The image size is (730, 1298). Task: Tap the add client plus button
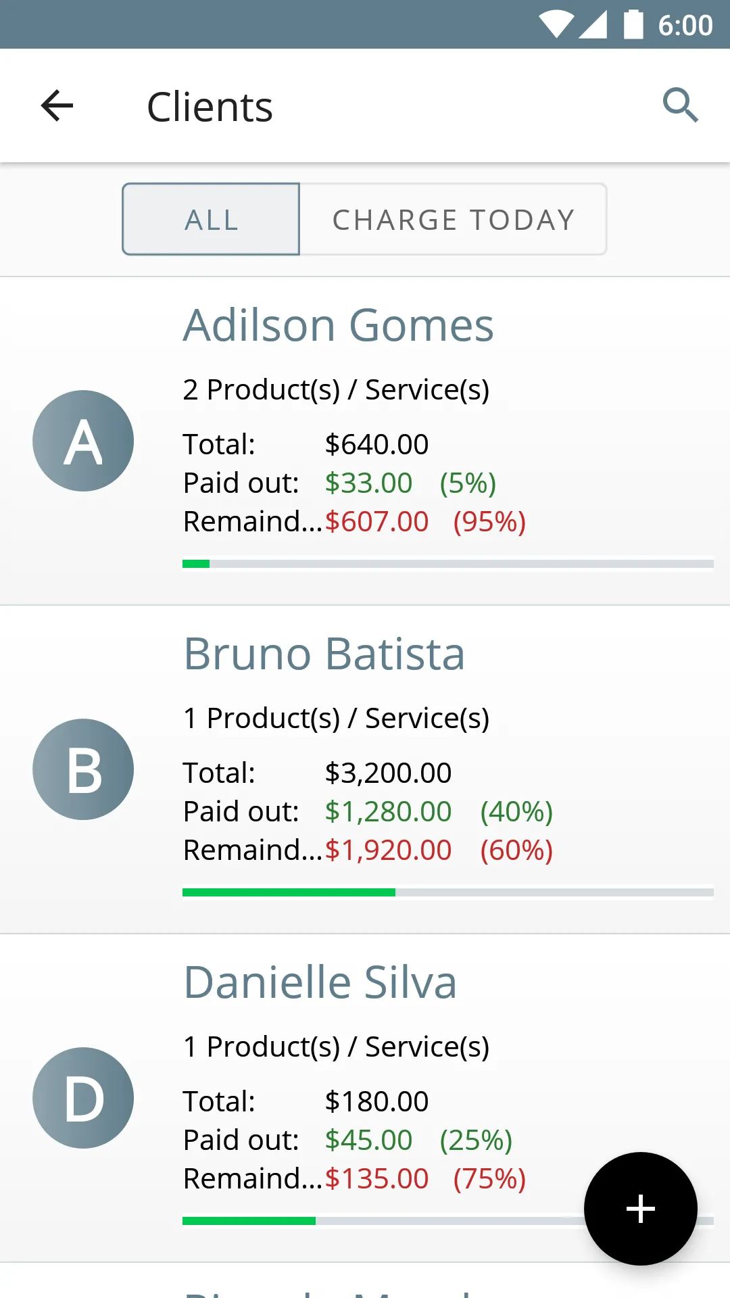pos(640,1208)
